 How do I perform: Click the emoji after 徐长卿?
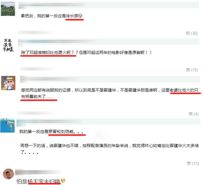[81, 16]
